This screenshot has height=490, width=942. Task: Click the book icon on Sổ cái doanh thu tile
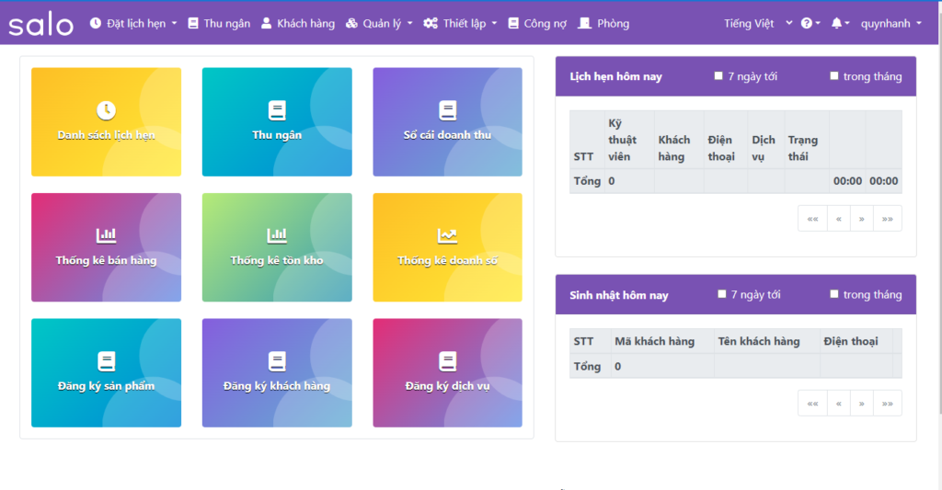coord(447,110)
